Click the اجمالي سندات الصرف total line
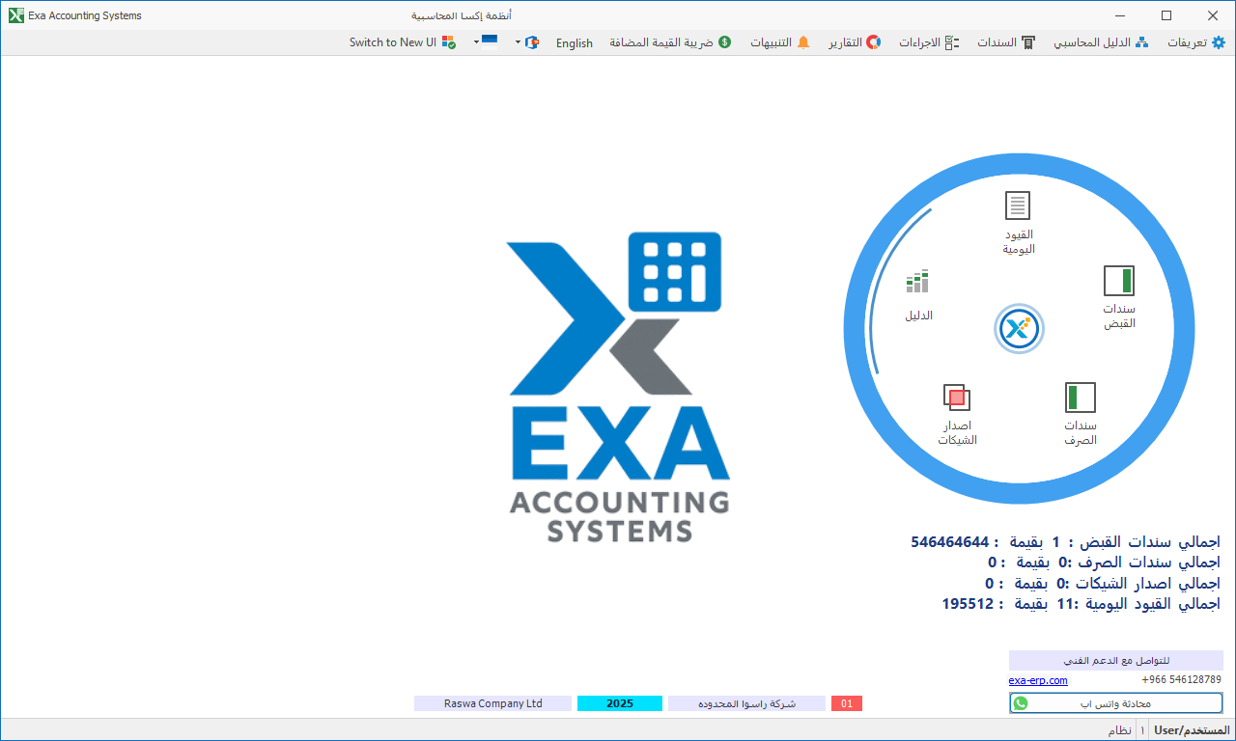 click(x=1104, y=563)
